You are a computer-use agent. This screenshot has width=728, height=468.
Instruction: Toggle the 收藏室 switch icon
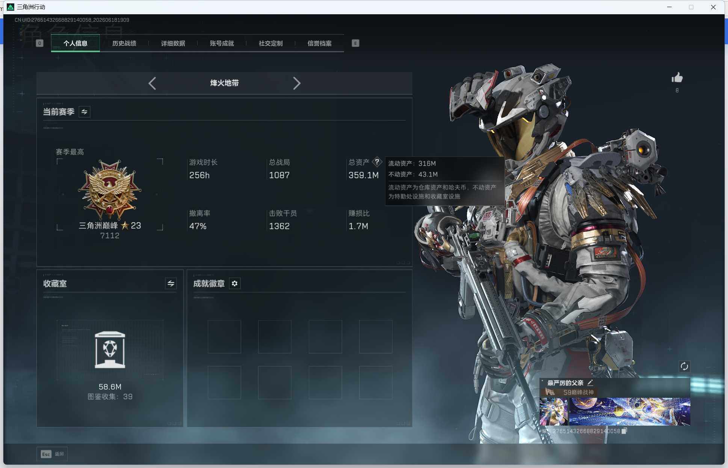tap(171, 284)
